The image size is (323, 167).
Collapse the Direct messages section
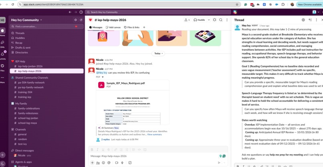click(22, 151)
